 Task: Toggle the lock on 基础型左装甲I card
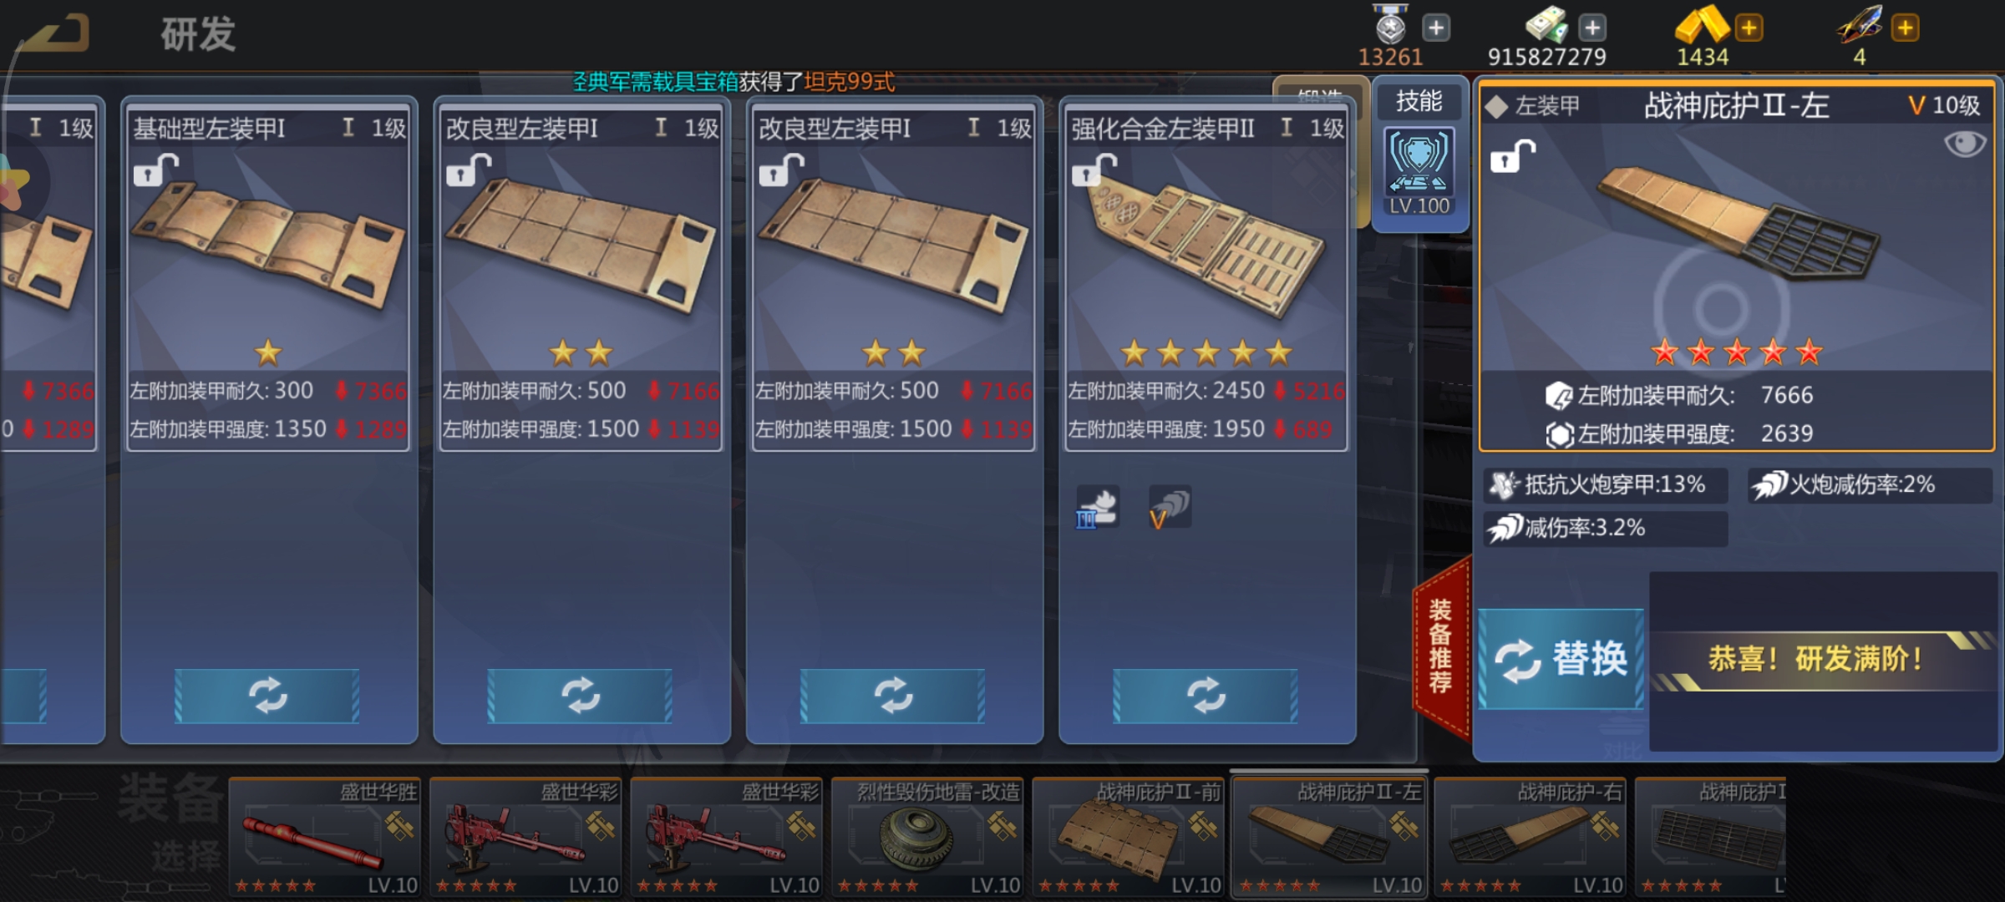(x=156, y=170)
